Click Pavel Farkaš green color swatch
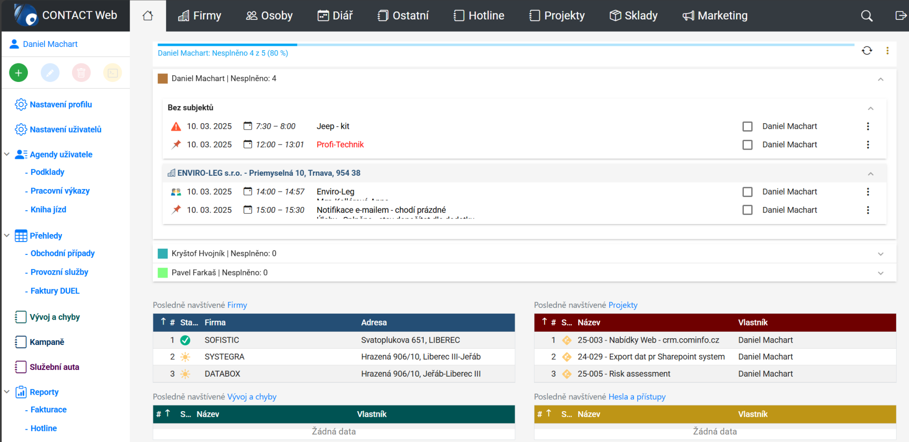The width and height of the screenshot is (909, 442). point(163,273)
